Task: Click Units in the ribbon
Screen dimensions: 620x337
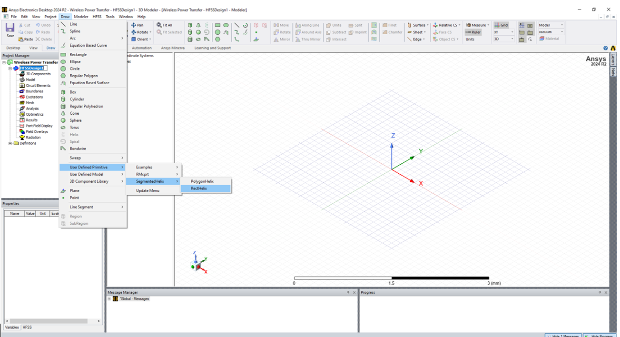Action: pyautogui.click(x=470, y=40)
